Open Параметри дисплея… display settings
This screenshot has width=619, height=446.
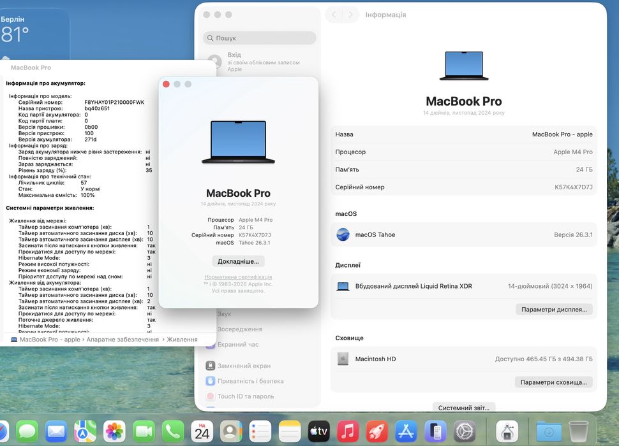click(x=554, y=309)
